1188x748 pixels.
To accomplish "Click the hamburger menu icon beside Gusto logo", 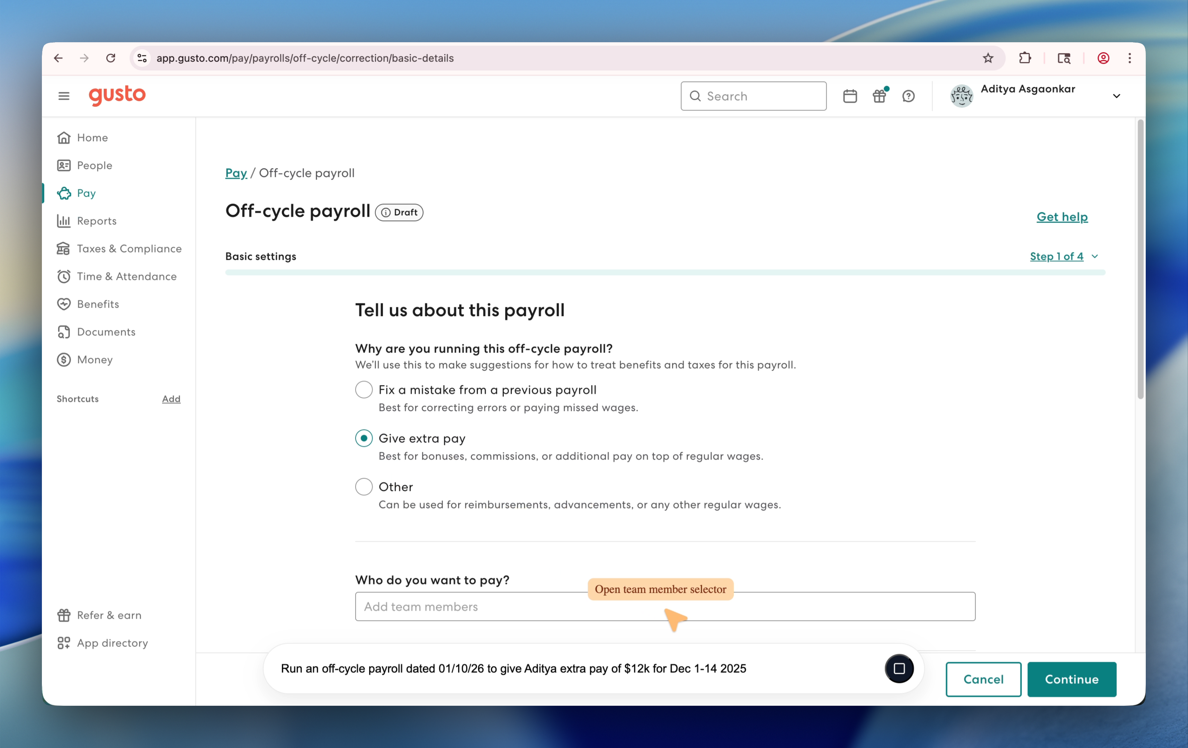I will point(64,96).
